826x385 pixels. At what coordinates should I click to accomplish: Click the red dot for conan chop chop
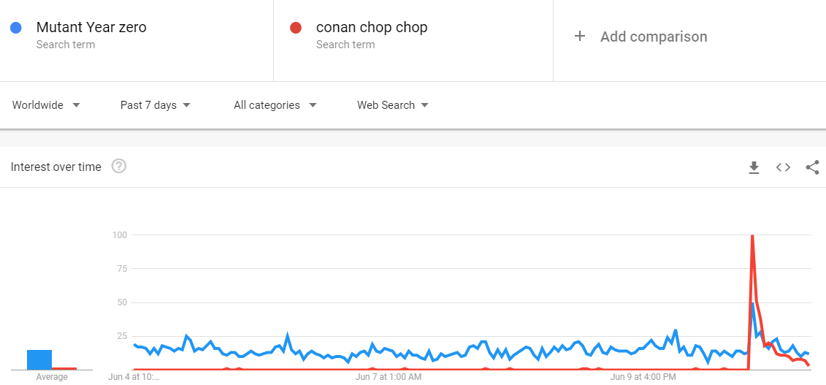click(x=296, y=28)
